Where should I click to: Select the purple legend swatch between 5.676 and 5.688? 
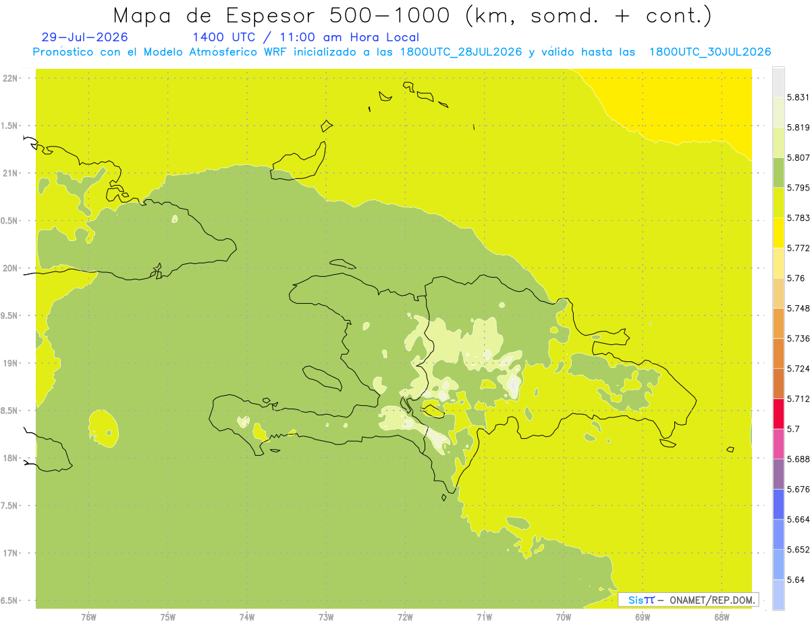click(x=778, y=474)
